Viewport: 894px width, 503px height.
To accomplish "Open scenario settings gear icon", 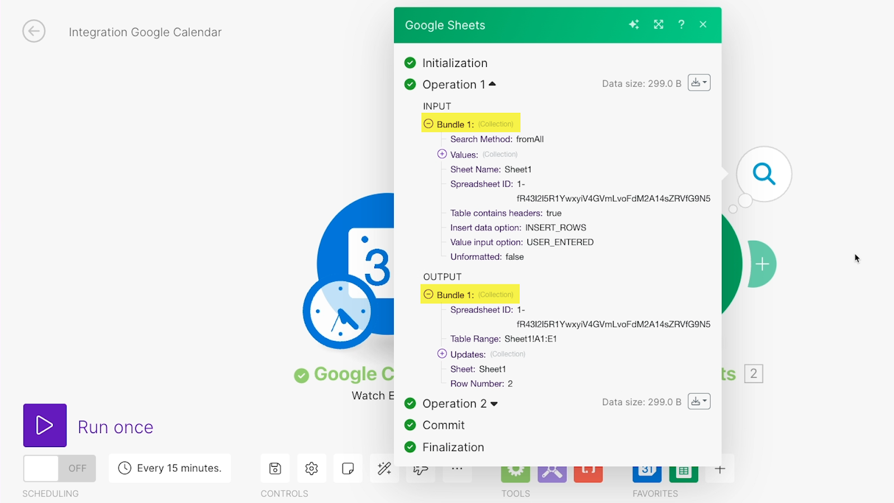I will tap(311, 468).
